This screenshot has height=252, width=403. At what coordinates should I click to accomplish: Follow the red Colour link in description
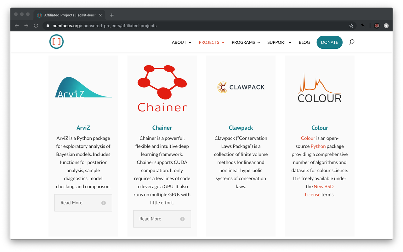[308, 138]
